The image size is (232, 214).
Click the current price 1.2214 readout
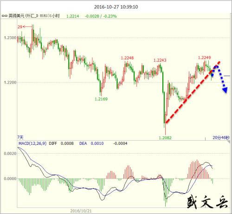point(72,16)
